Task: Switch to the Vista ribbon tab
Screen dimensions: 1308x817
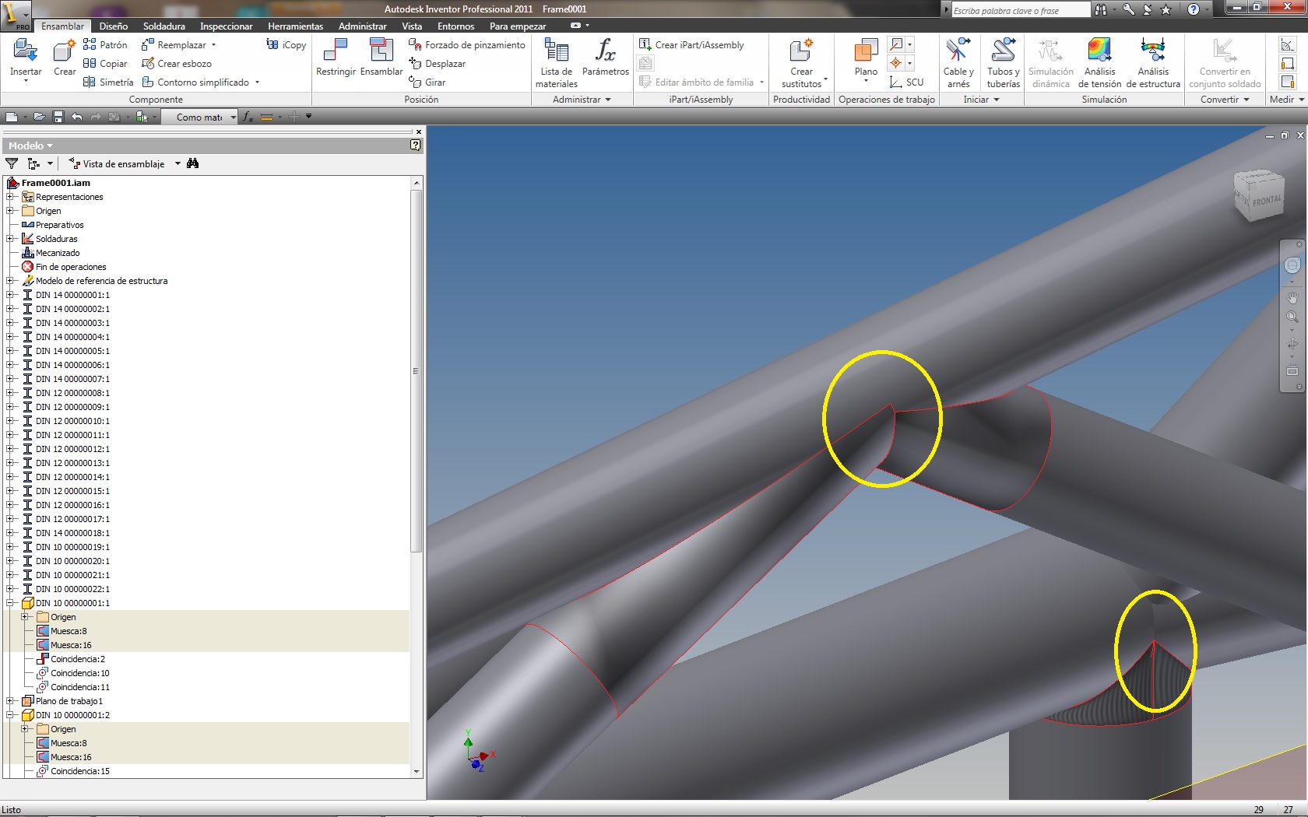Action: pyautogui.click(x=412, y=26)
